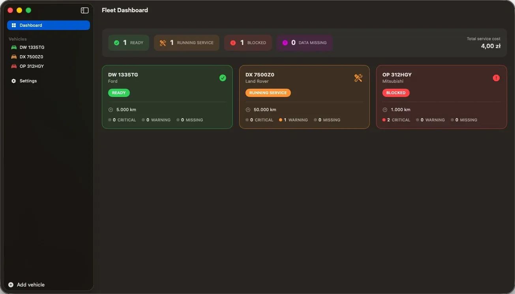Select DW 1335TG in the sidebar
The height and width of the screenshot is (294, 515).
point(49,47)
